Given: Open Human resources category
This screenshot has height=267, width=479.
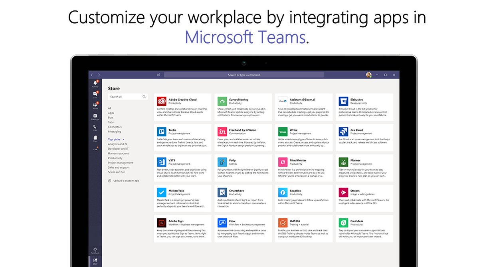Looking at the screenshot, I should [x=118, y=153].
